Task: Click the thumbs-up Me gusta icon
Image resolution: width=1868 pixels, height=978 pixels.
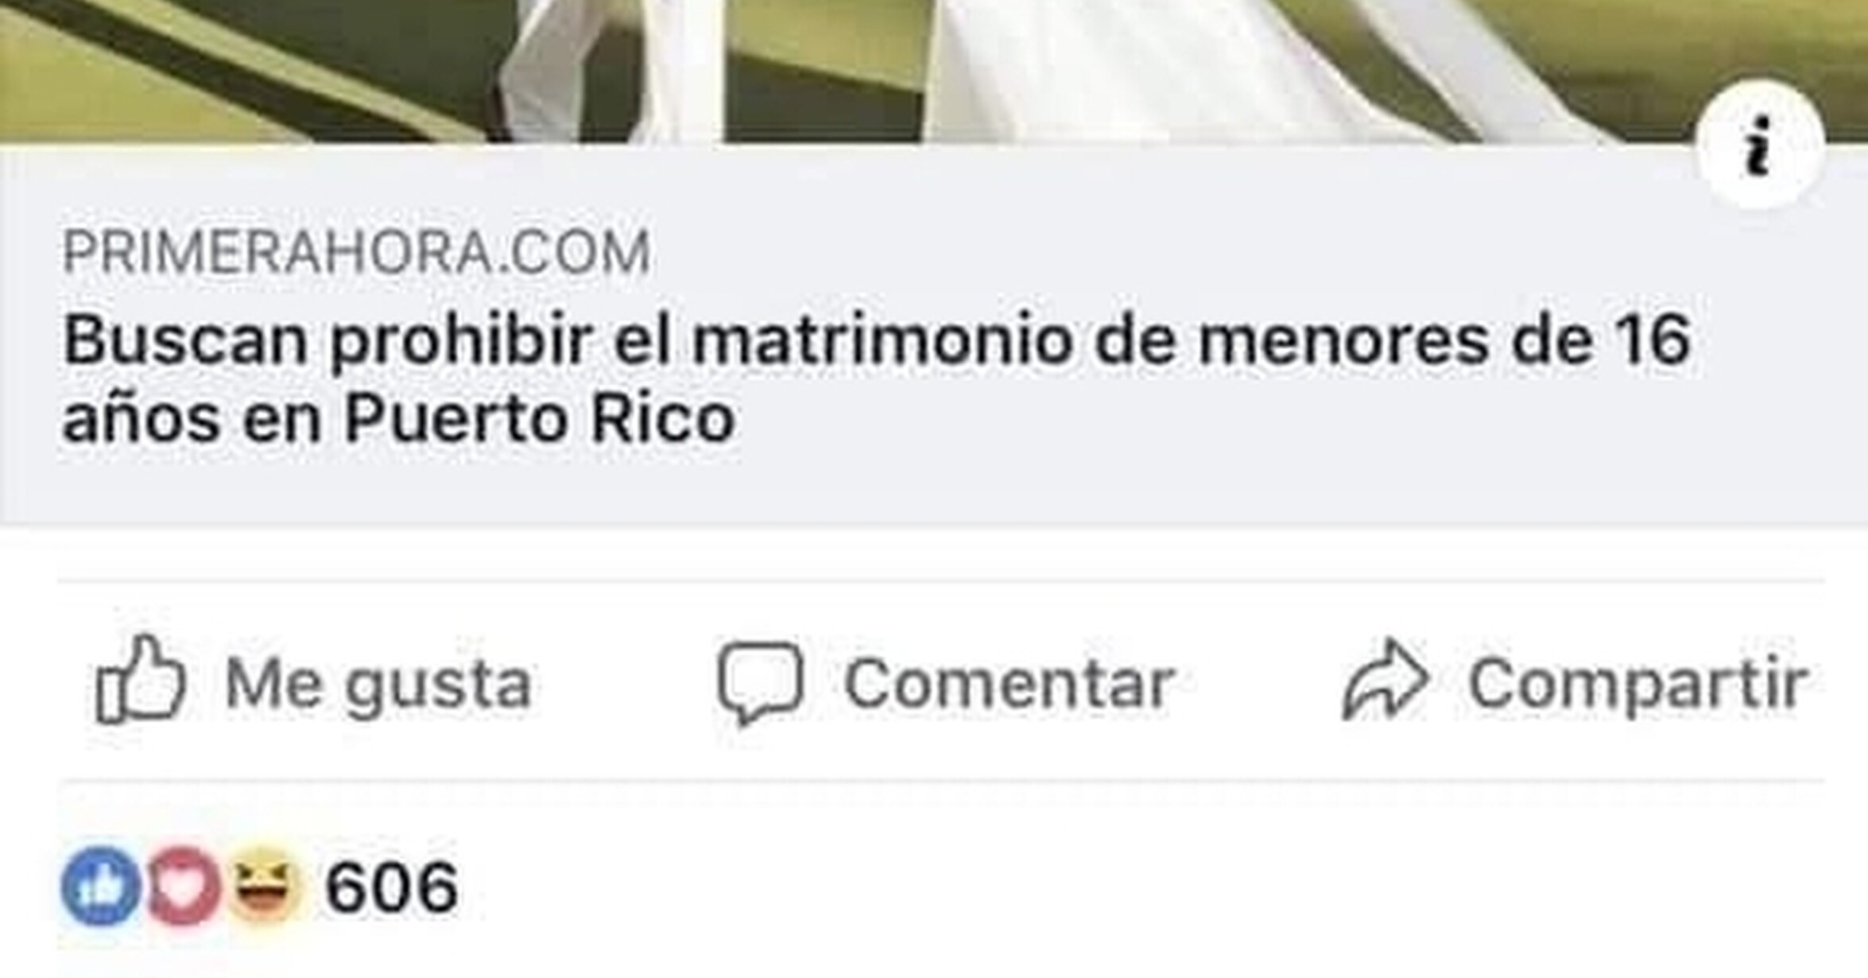Action: (x=141, y=679)
